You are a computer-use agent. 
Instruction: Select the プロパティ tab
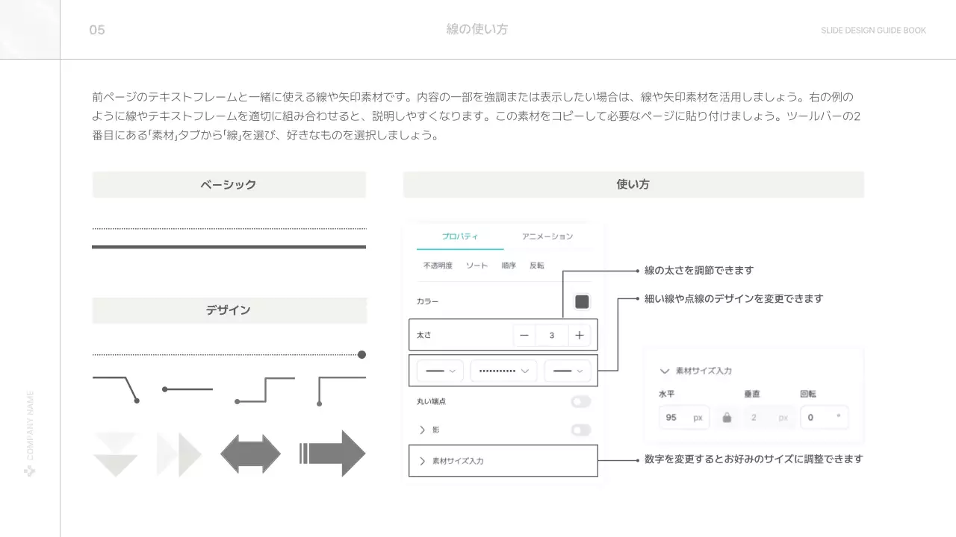pos(459,236)
